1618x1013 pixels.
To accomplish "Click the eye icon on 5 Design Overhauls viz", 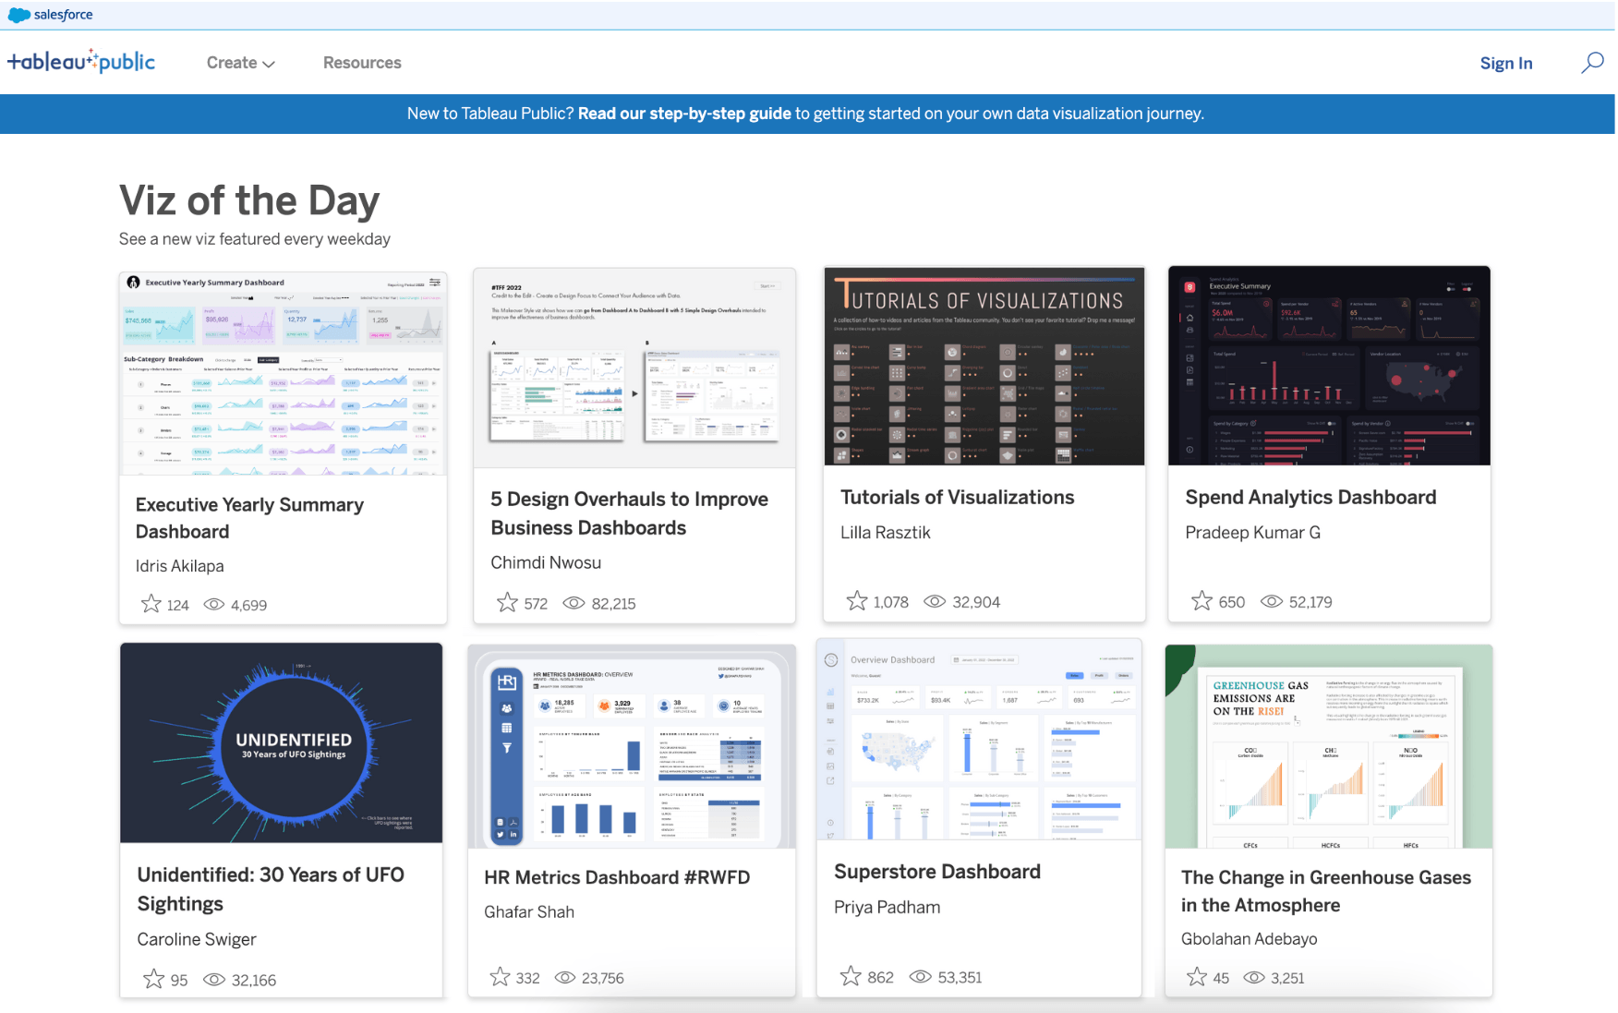I will coord(574,603).
